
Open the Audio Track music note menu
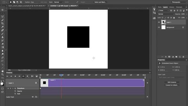[x=36, y=97]
